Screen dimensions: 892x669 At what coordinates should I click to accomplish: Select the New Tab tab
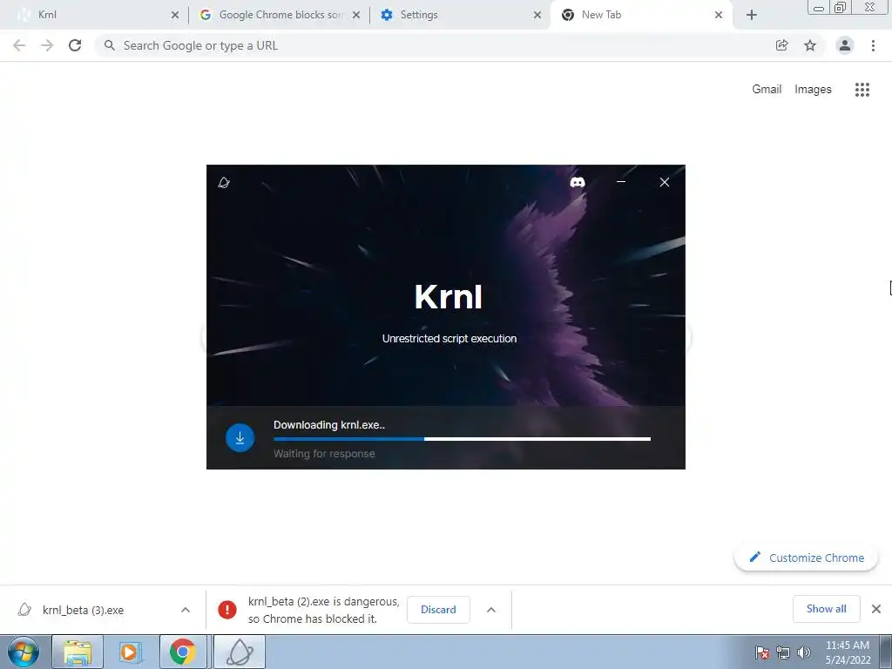(641, 15)
